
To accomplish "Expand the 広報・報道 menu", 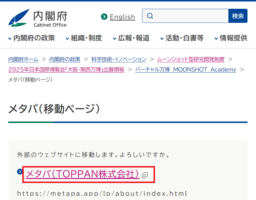I will pyautogui.click(x=131, y=38).
